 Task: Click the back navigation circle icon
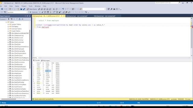(2, 9)
